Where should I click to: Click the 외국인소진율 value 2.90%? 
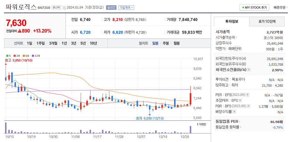coord(278,70)
